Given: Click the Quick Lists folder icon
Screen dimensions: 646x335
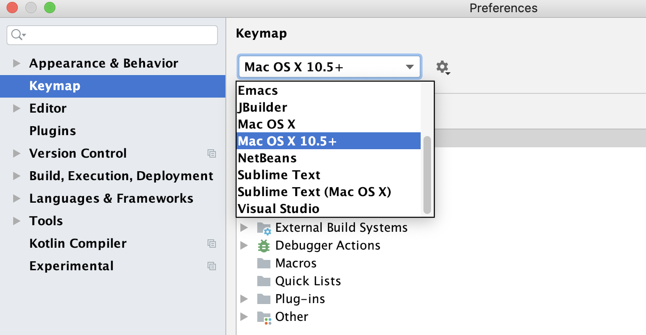Looking at the screenshot, I should 263,281.
